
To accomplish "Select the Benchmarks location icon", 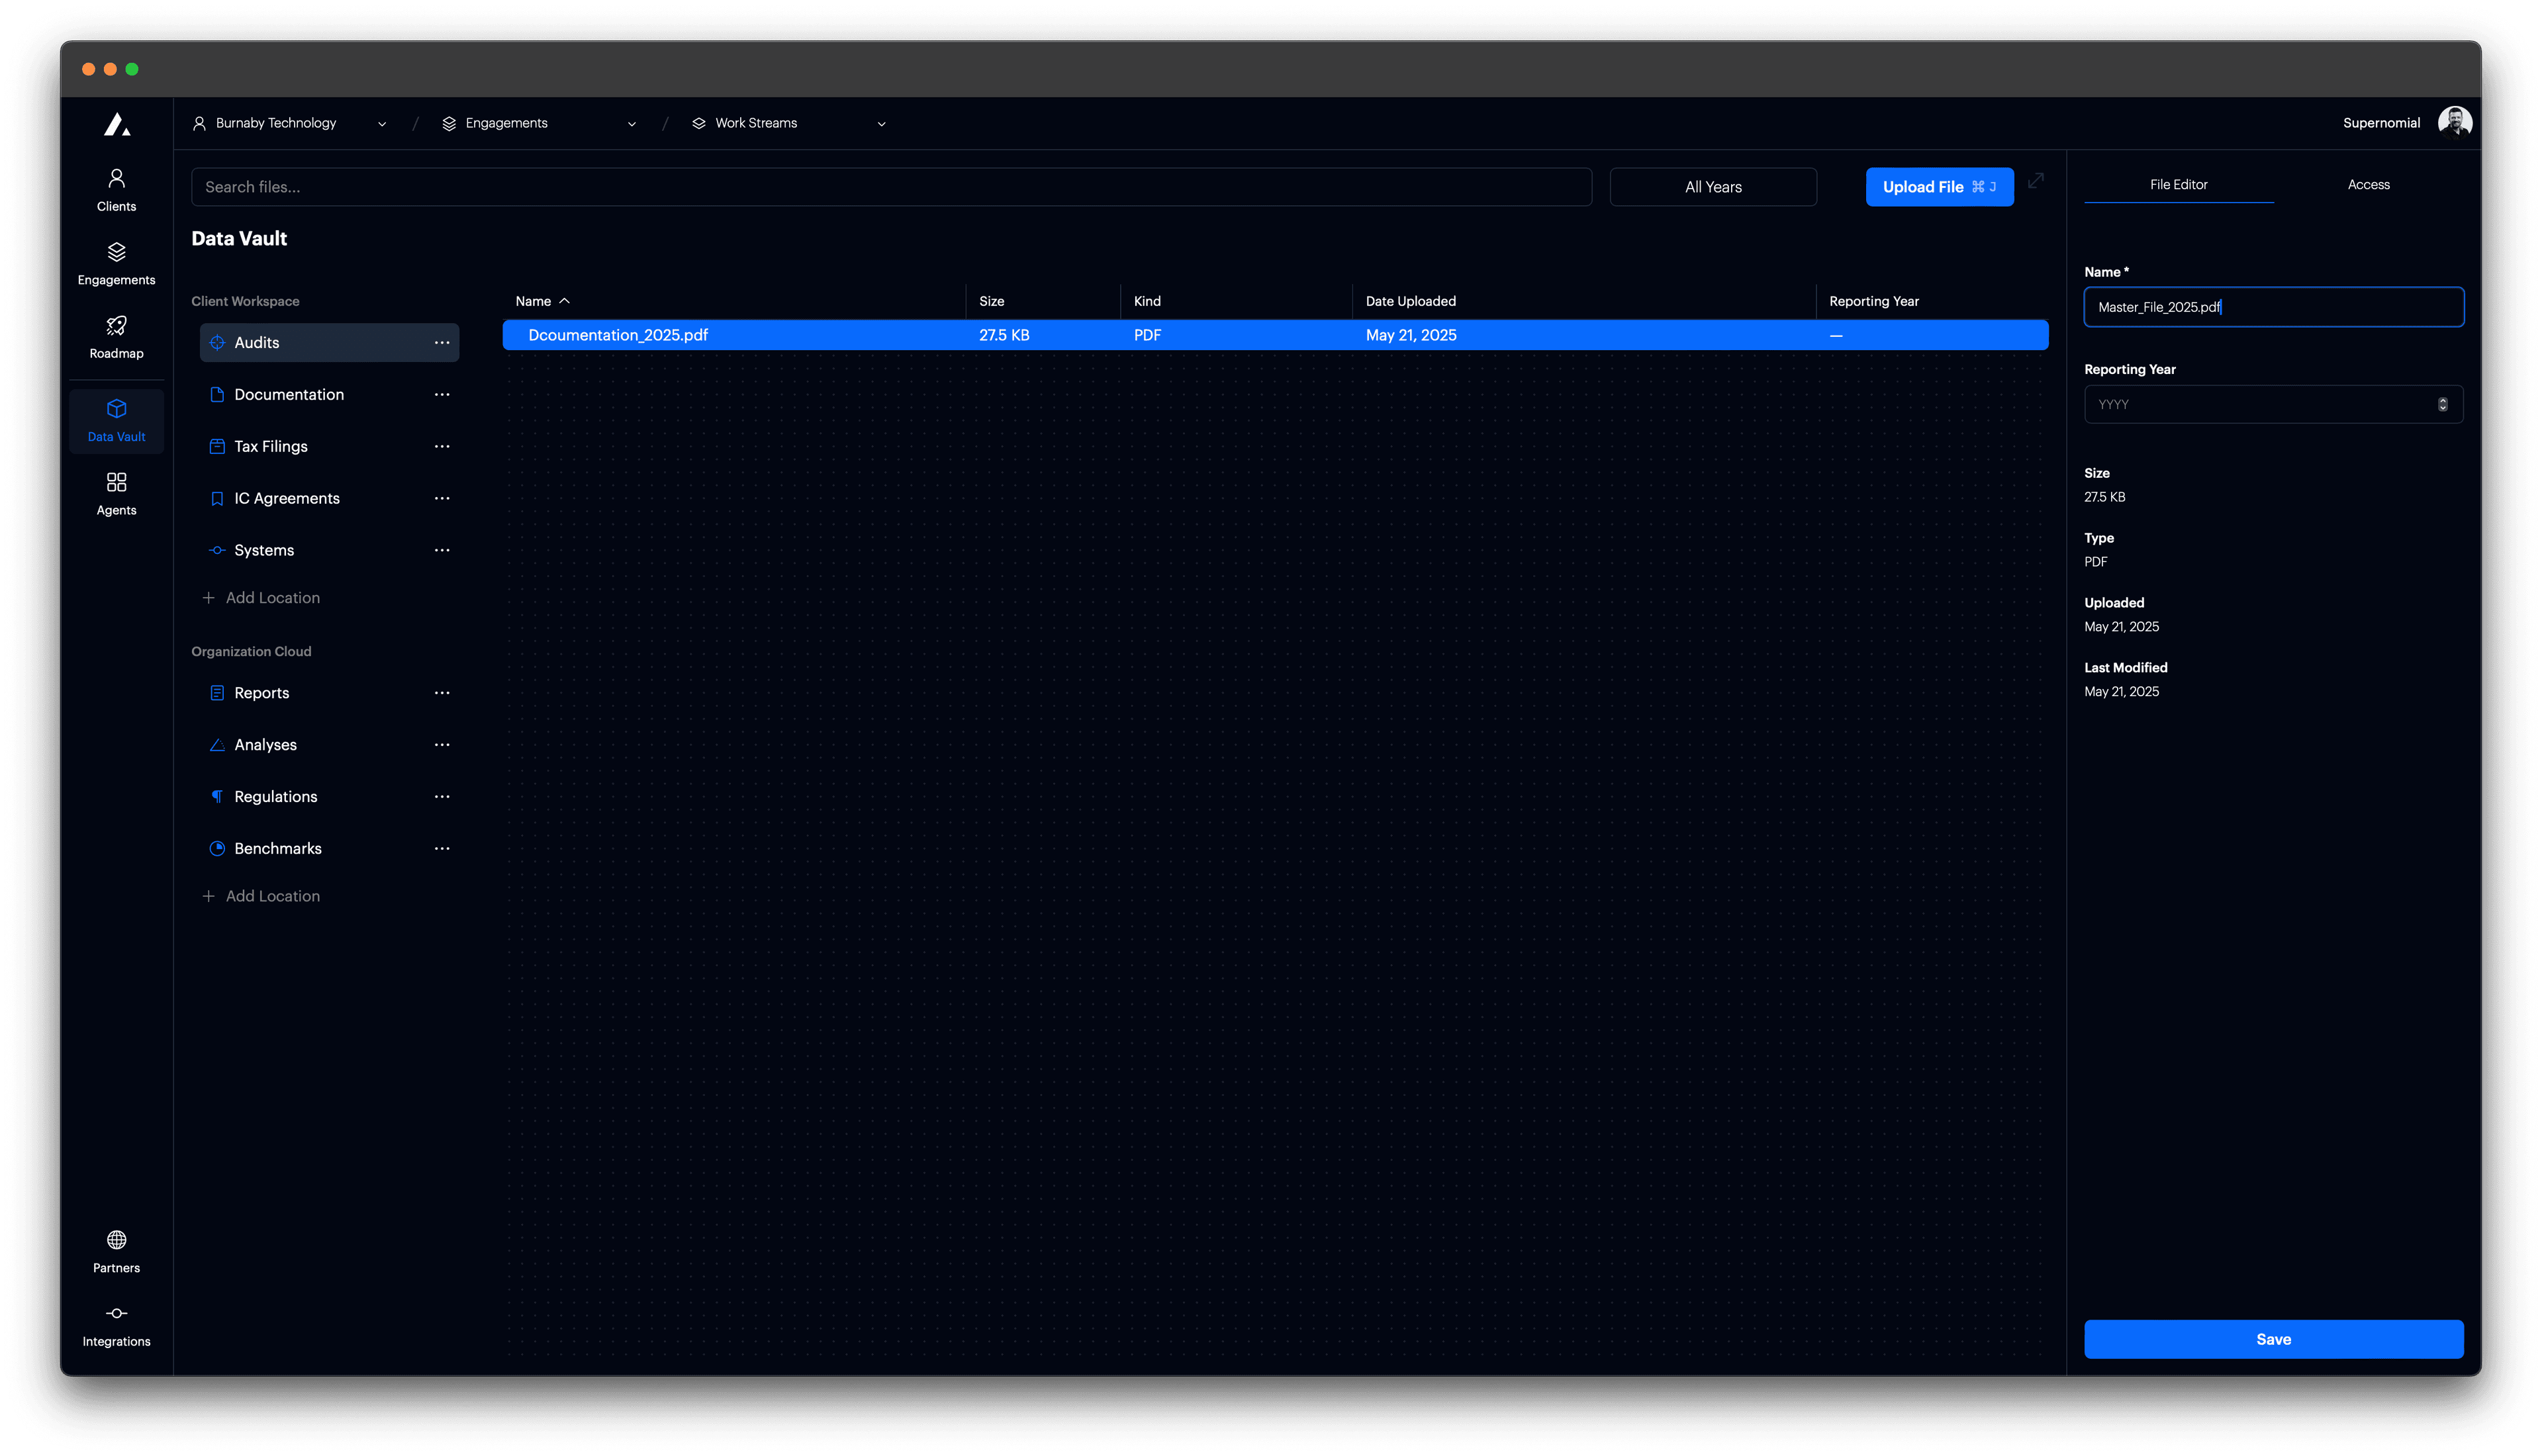I will [x=217, y=848].
